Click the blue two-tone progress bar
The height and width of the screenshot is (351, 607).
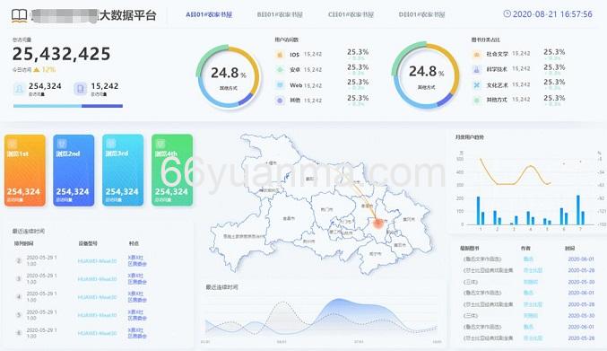[68, 106]
